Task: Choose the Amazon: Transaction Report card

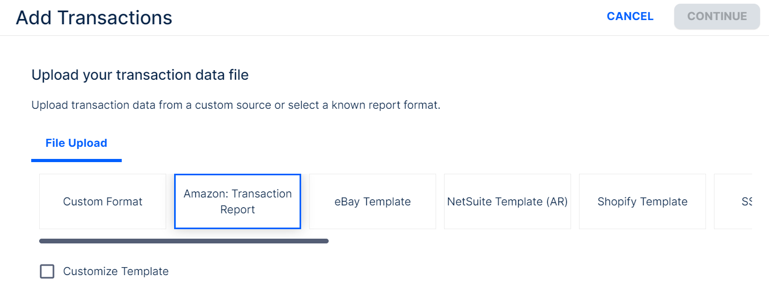Action: [x=238, y=202]
